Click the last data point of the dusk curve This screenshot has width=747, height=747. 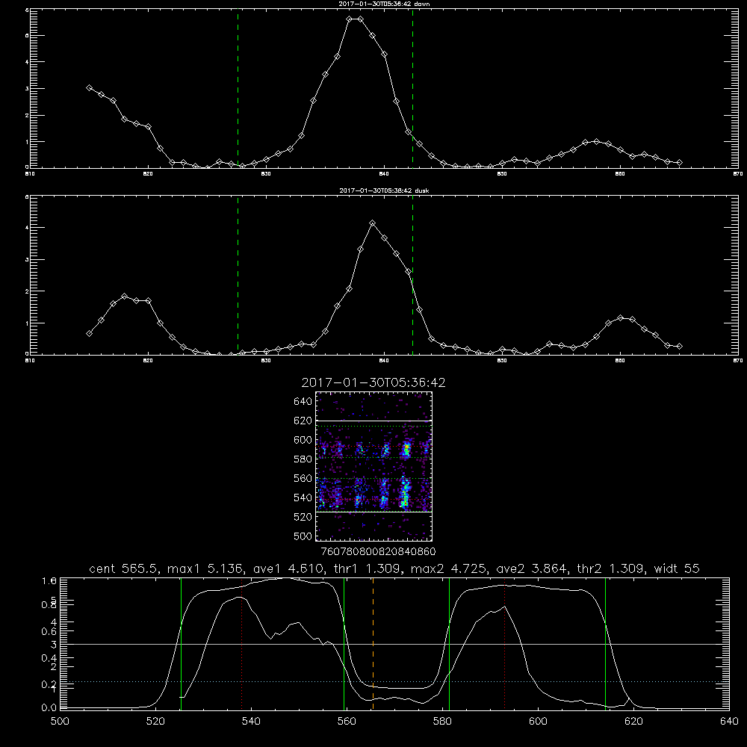coord(679,347)
